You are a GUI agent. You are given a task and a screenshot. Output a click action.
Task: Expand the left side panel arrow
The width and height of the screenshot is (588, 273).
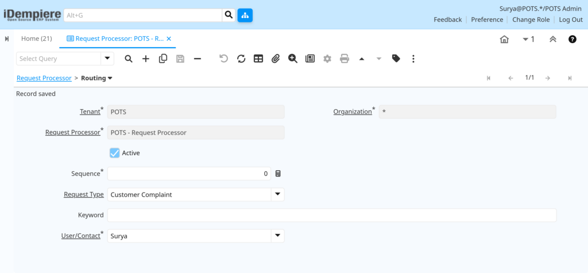7,39
